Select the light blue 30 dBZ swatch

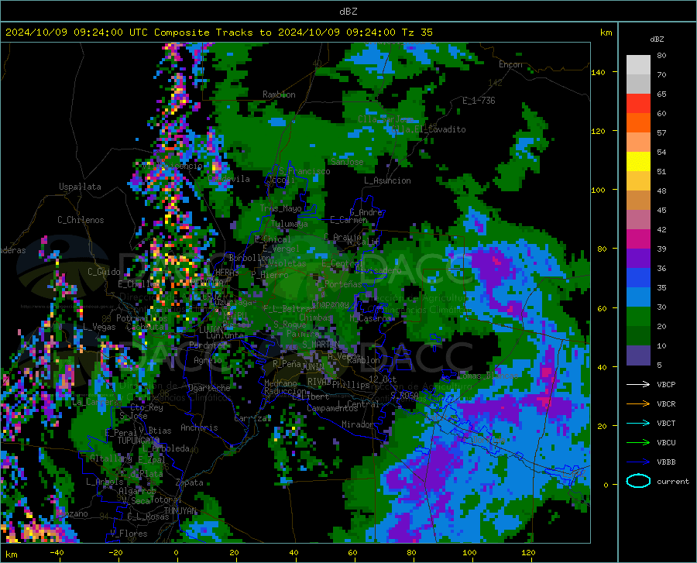(638, 297)
